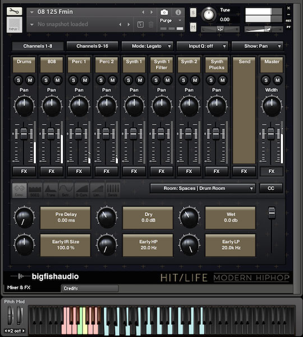
Task: Click the Synth 2 Pan knob
Action: point(189,106)
